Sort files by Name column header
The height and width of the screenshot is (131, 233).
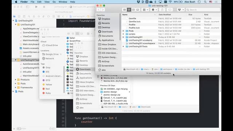click(139, 15)
